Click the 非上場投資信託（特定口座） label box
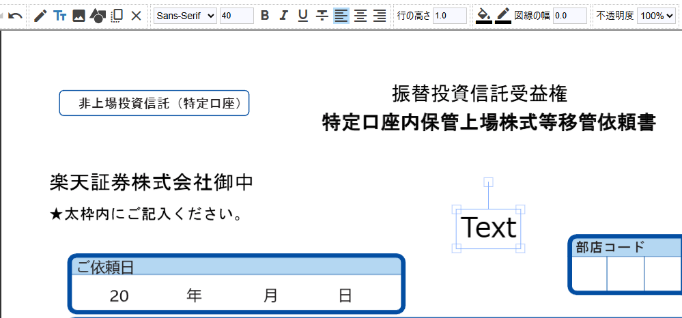The height and width of the screenshot is (318, 682). (154, 103)
